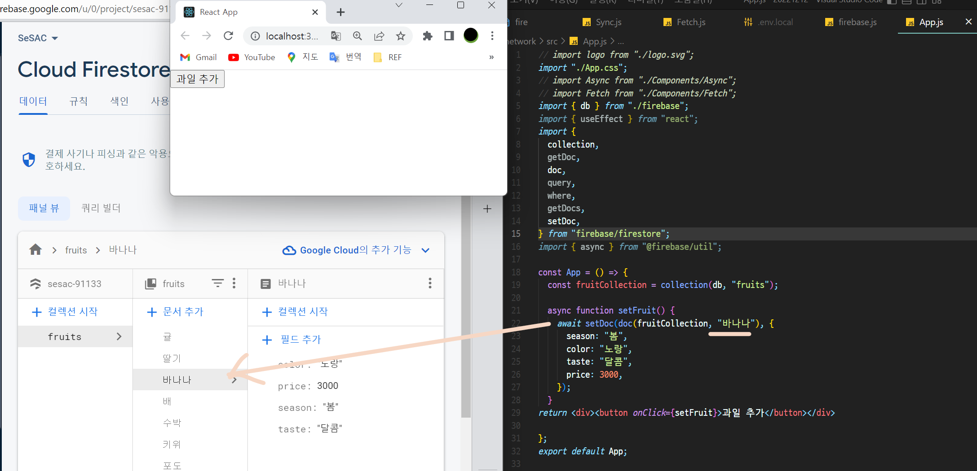Bookmark this localhost tab with star
Viewport: 977px width, 471px height.
coord(401,36)
